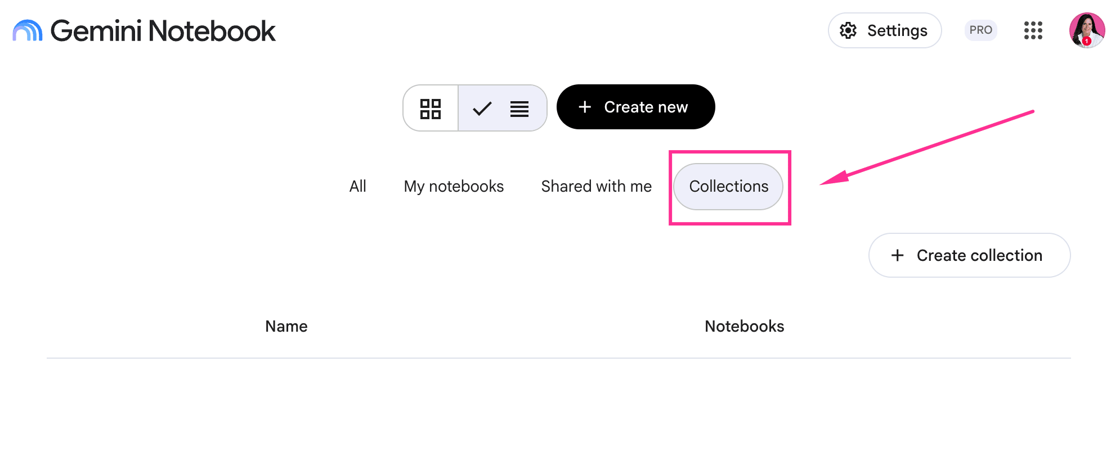Click the Create new button label
Image resolution: width=1120 pixels, height=452 pixels.
(x=646, y=107)
